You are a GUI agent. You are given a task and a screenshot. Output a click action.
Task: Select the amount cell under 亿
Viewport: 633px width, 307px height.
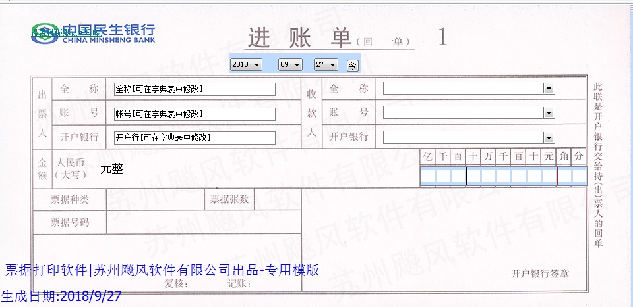pos(427,176)
